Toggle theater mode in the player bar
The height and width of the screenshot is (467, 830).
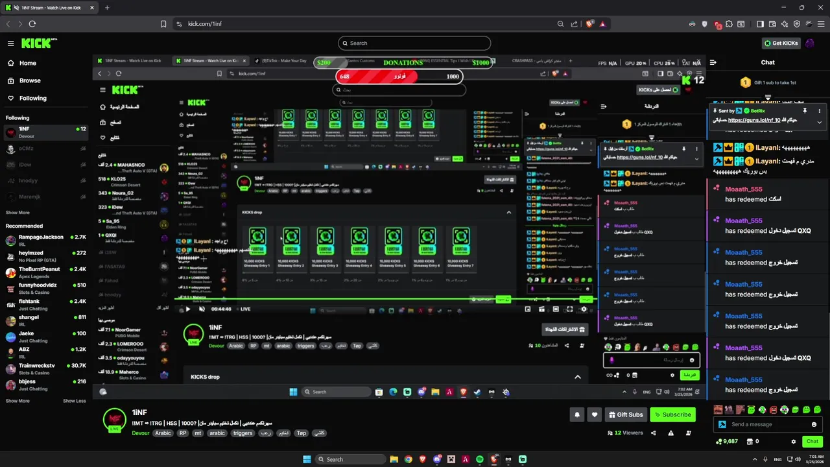(556, 309)
